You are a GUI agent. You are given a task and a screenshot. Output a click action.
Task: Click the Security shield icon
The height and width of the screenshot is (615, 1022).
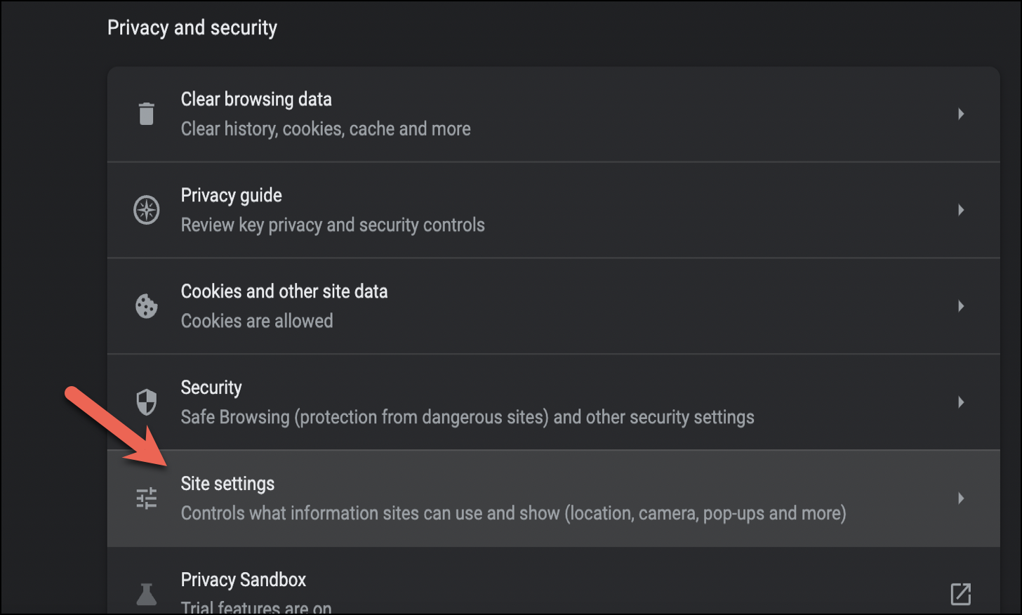point(146,402)
